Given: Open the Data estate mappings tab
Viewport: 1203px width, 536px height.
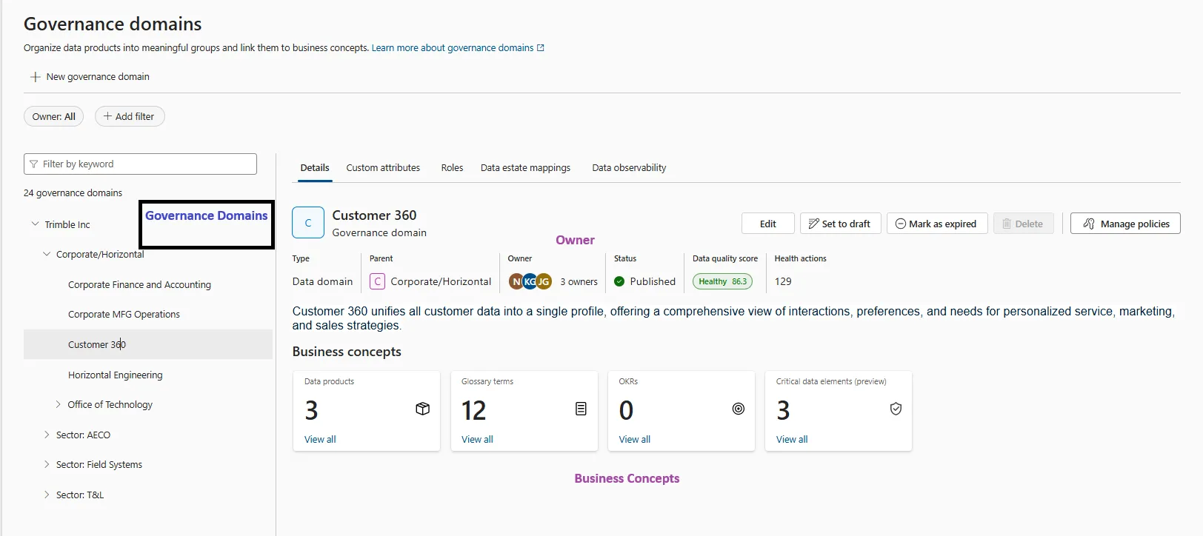Looking at the screenshot, I should (525, 168).
